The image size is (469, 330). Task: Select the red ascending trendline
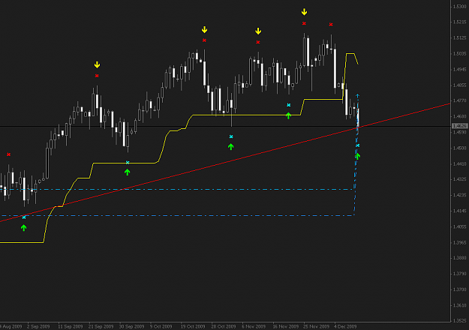(x=225, y=163)
